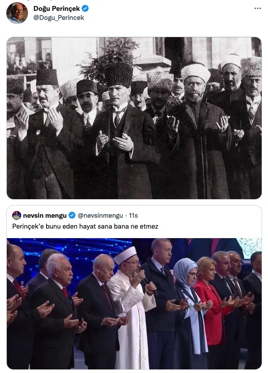Click the verified badge beside Doğu Perinçek
268x373 pixels.
85,9
